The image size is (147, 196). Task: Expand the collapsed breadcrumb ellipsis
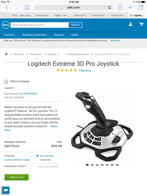(x=62, y=54)
